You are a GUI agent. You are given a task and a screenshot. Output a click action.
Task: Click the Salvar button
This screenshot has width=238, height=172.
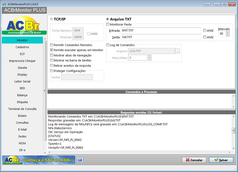click(x=221, y=160)
